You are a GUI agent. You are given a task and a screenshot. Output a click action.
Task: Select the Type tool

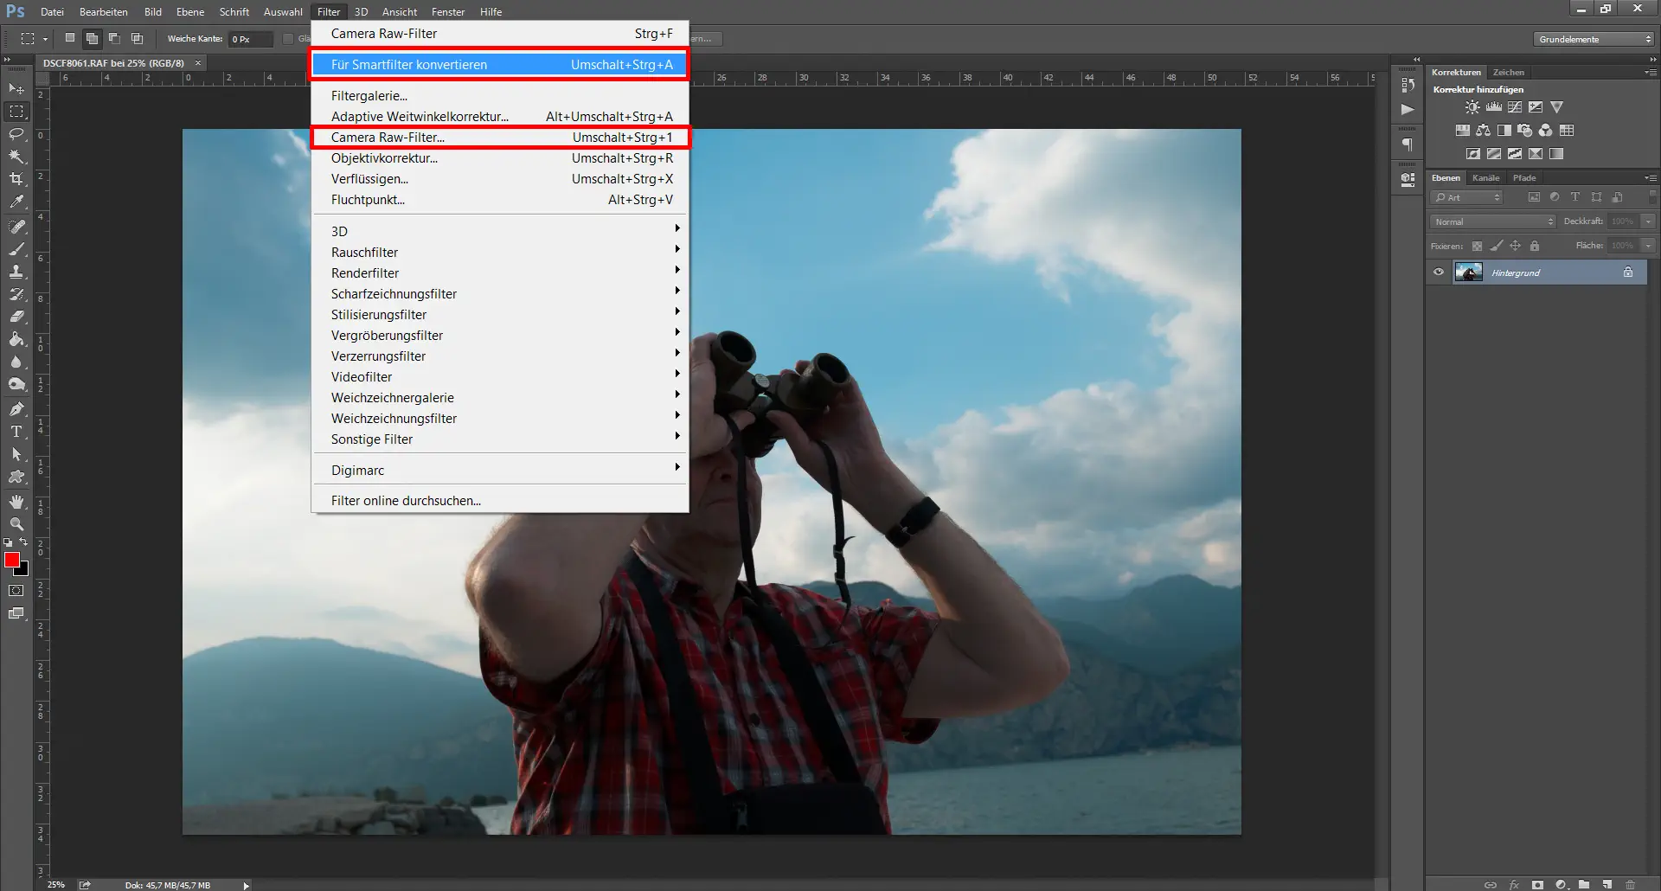point(16,432)
